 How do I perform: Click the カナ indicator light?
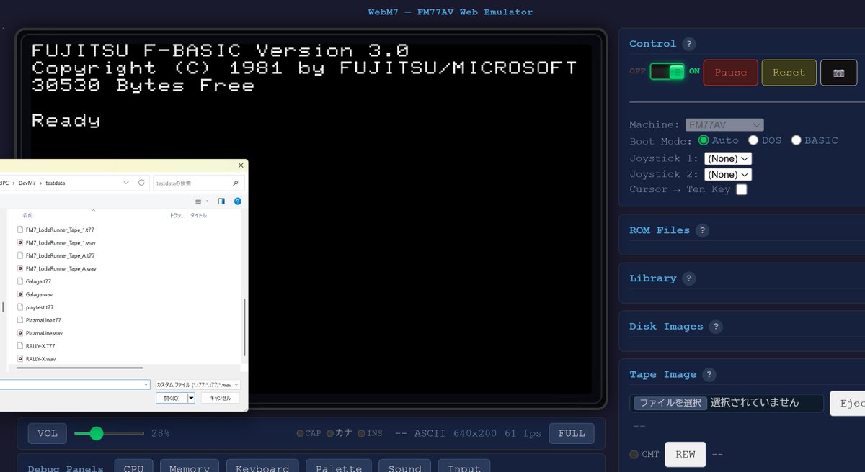tap(330, 433)
